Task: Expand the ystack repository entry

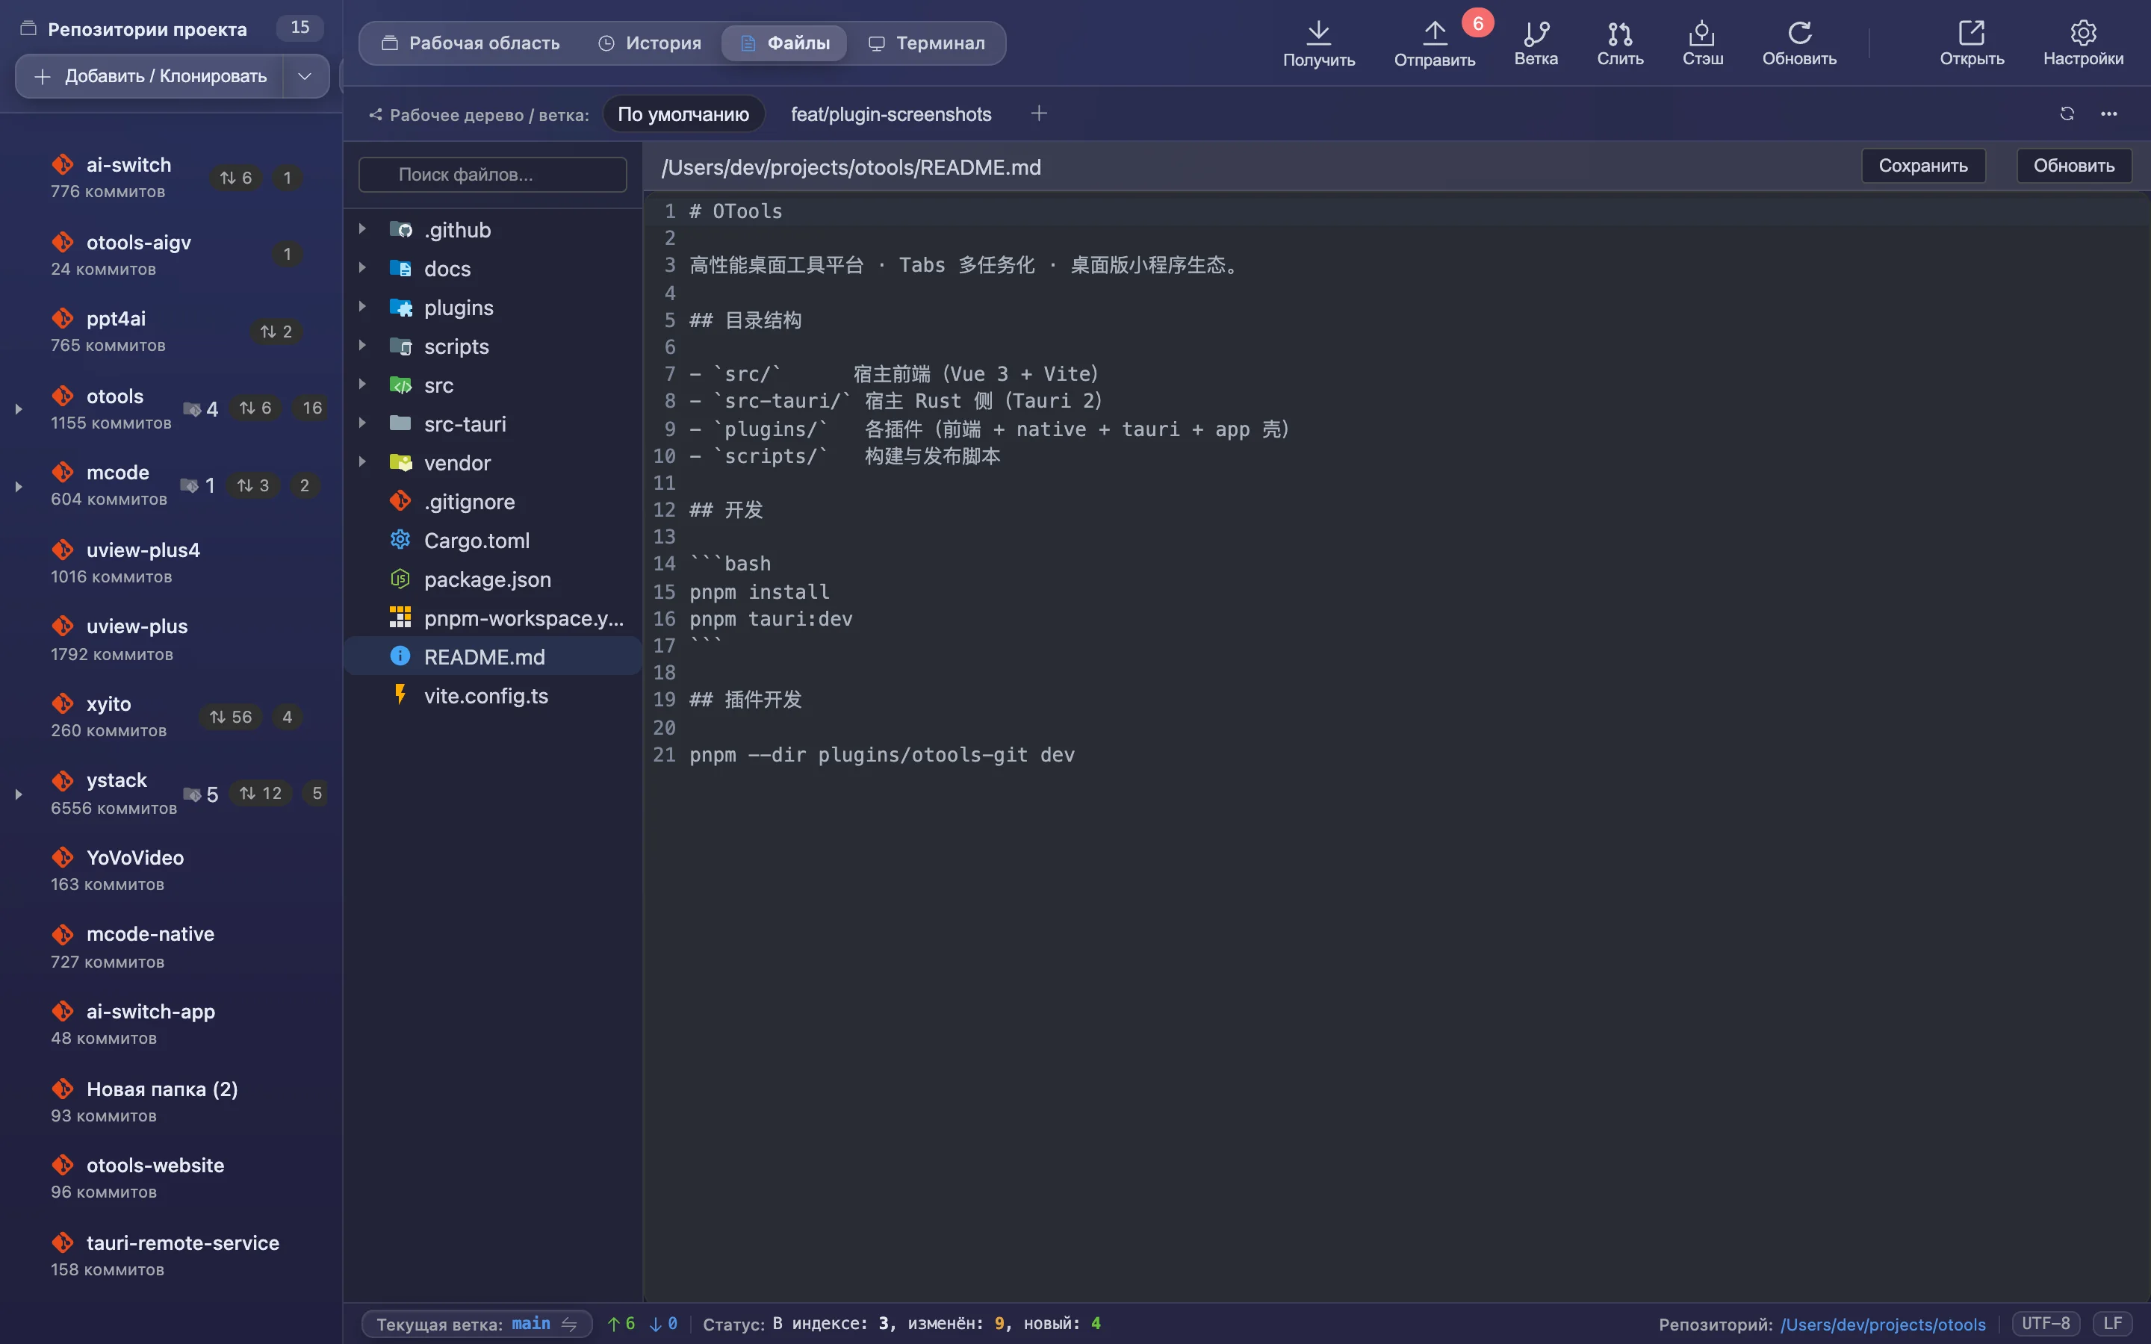Action: pyautogui.click(x=18, y=794)
